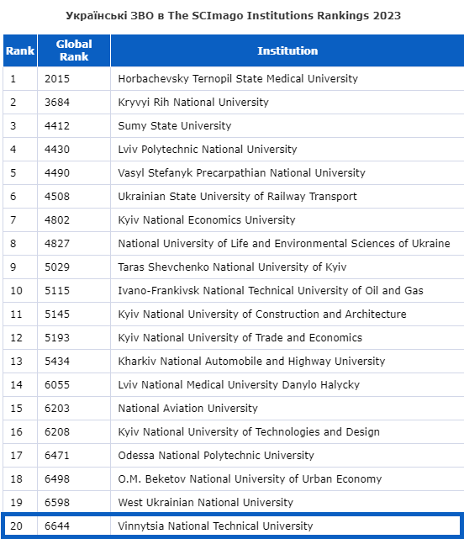Click National Aviation University entry
464x539 pixels.
pyautogui.click(x=188, y=409)
